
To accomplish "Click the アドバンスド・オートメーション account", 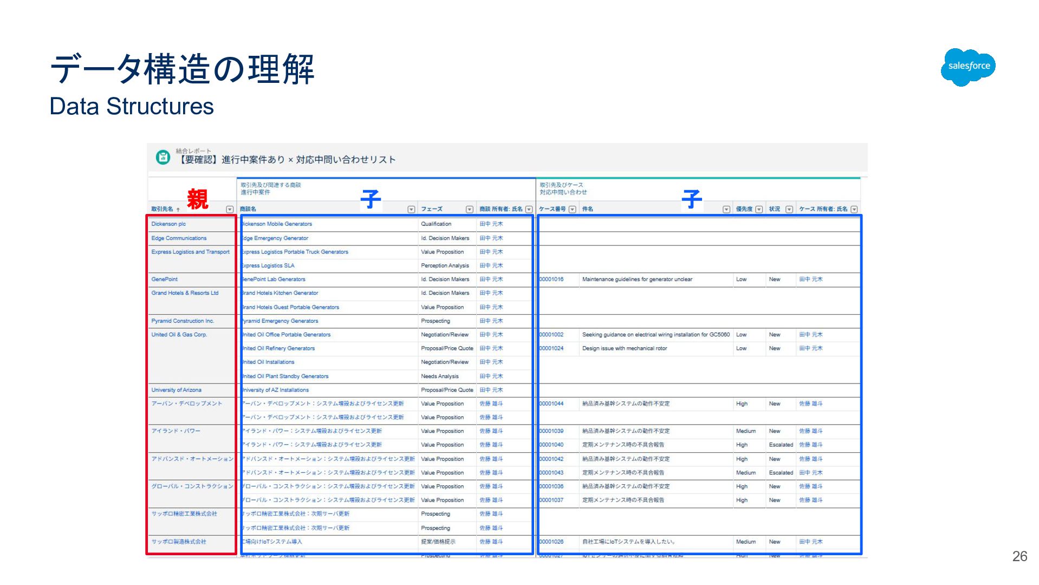I will click(192, 459).
